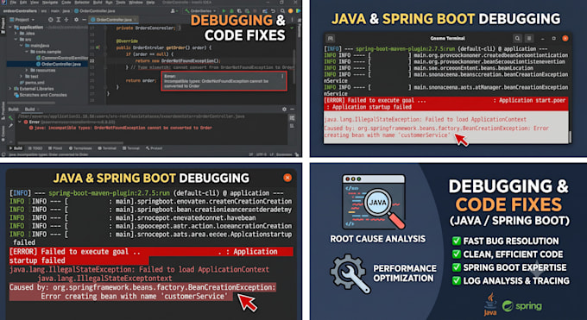This screenshot has height=320, width=587.
Task: Close the OrderController.java editor tab
Action: click(x=135, y=20)
